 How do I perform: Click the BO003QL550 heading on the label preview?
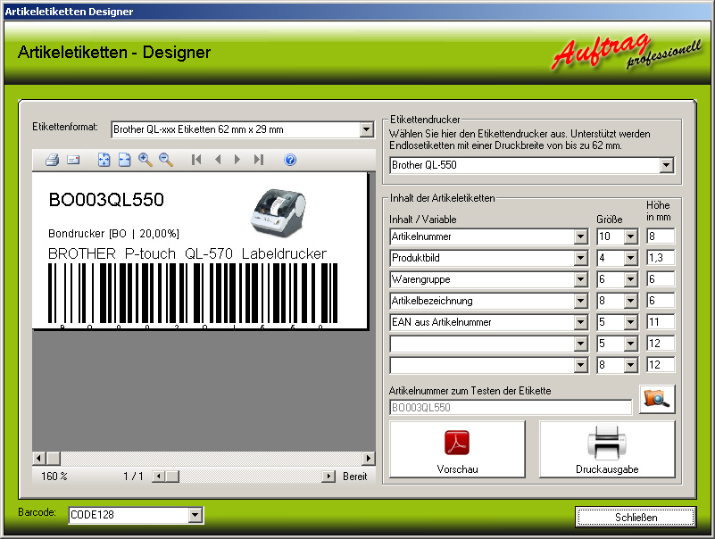(x=106, y=200)
